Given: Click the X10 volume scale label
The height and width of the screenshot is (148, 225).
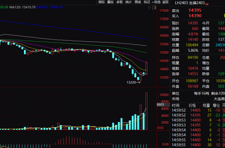Looking at the screenshot, I should (x=160, y=128).
